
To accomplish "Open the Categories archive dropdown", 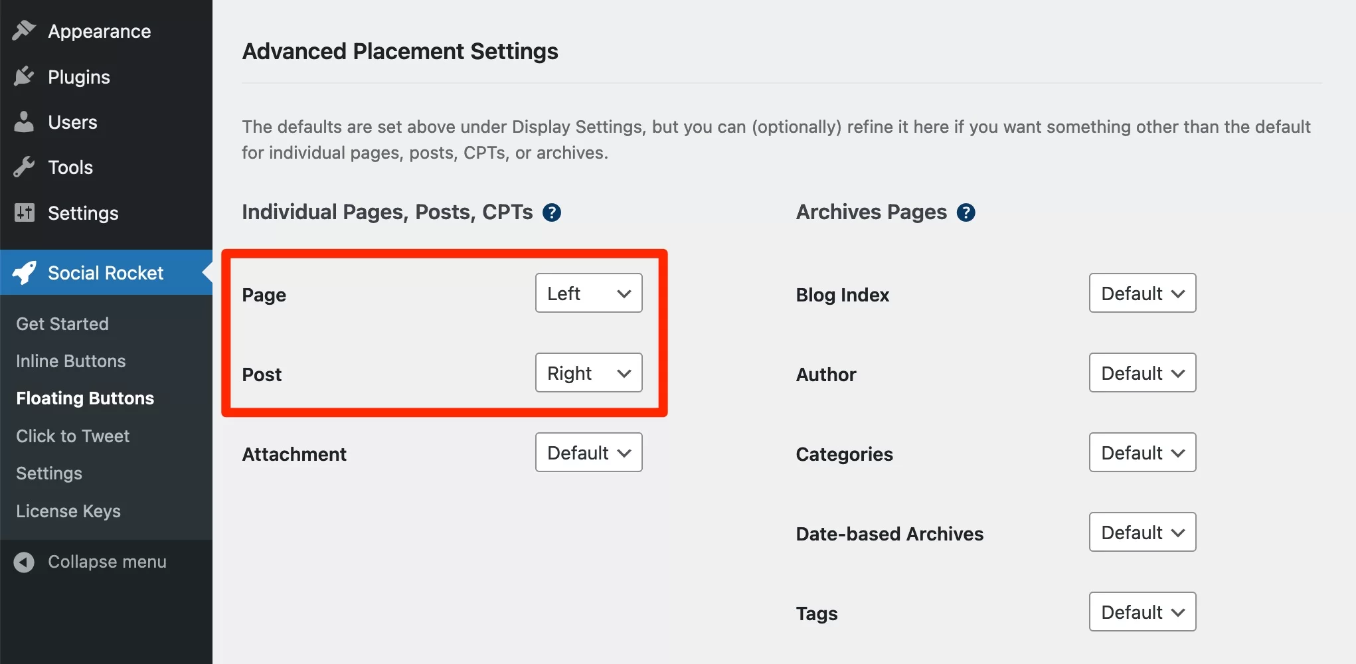I will [x=1143, y=452].
